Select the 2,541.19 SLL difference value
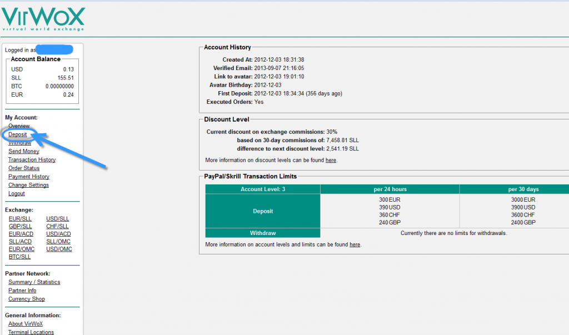 point(342,148)
